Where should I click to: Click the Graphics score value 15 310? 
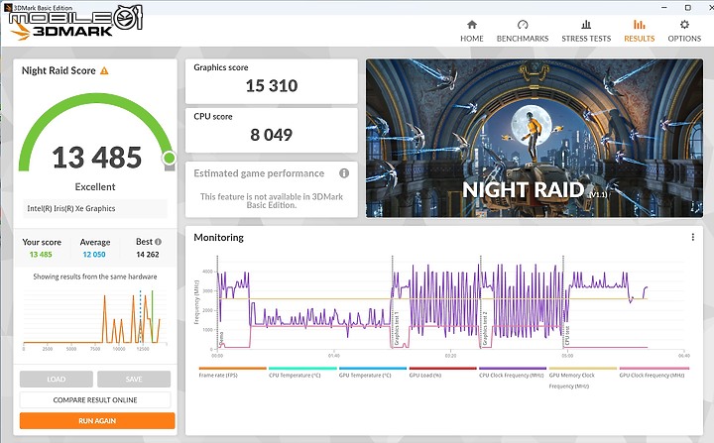coord(272,85)
